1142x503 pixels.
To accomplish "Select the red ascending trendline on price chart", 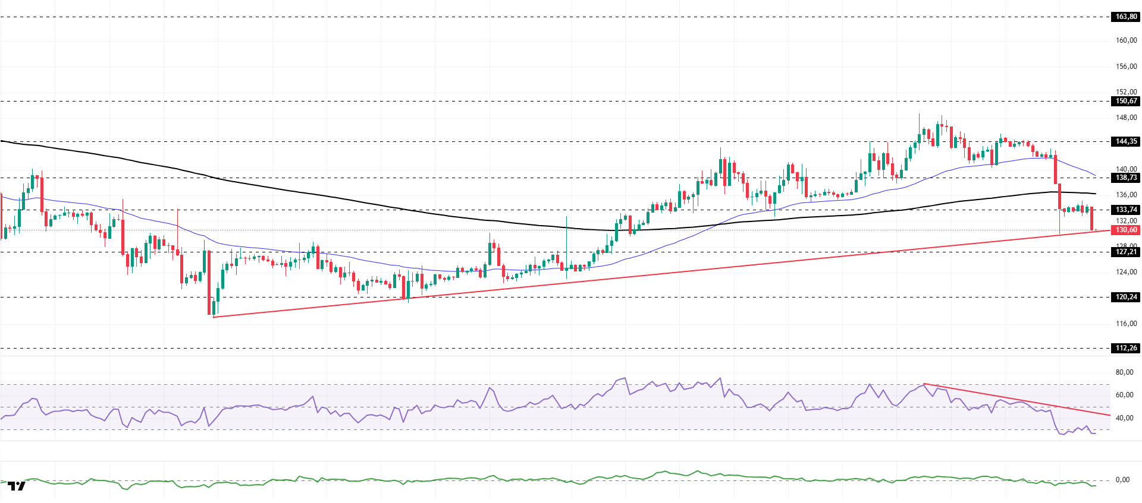I will [654, 274].
